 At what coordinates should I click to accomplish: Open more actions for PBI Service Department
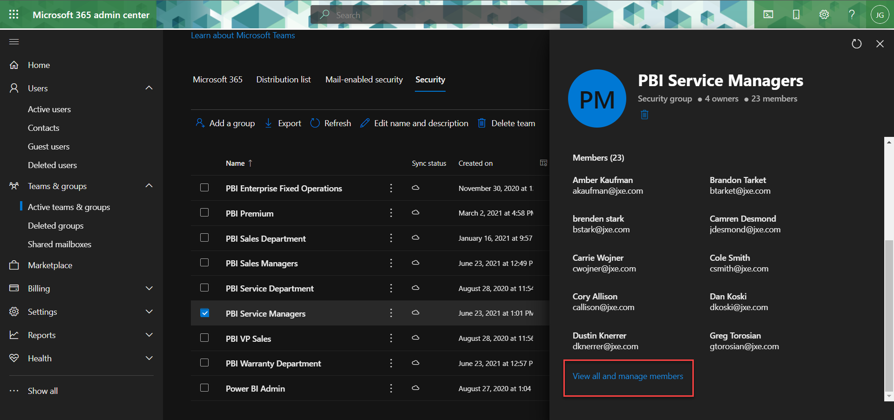pyautogui.click(x=391, y=288)
